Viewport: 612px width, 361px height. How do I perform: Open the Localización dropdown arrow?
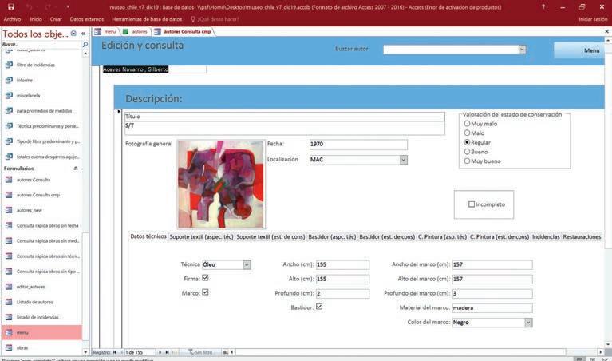[x=404, y=160]
